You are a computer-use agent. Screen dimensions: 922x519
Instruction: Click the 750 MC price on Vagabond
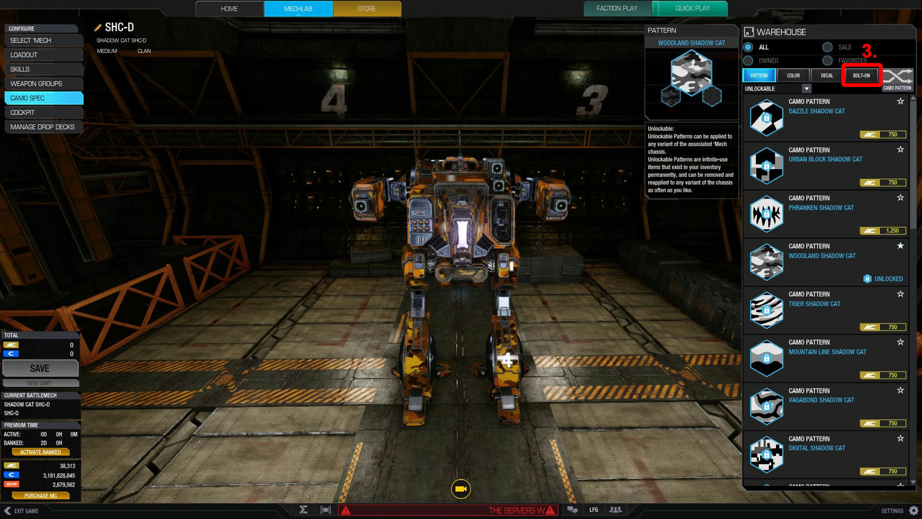tap(882, 423)
